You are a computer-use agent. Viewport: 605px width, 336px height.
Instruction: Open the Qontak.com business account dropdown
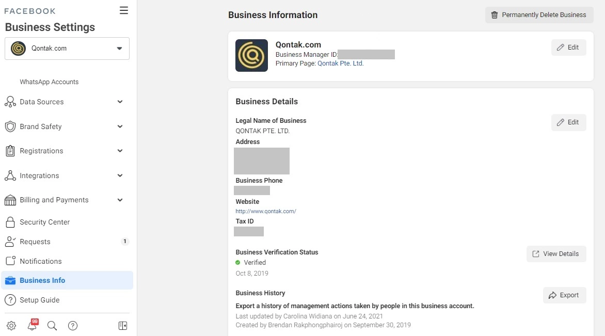[x=67, y=49]
